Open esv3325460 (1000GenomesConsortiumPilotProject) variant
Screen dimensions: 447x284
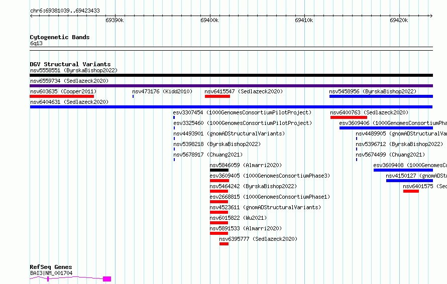coord(243,123)
